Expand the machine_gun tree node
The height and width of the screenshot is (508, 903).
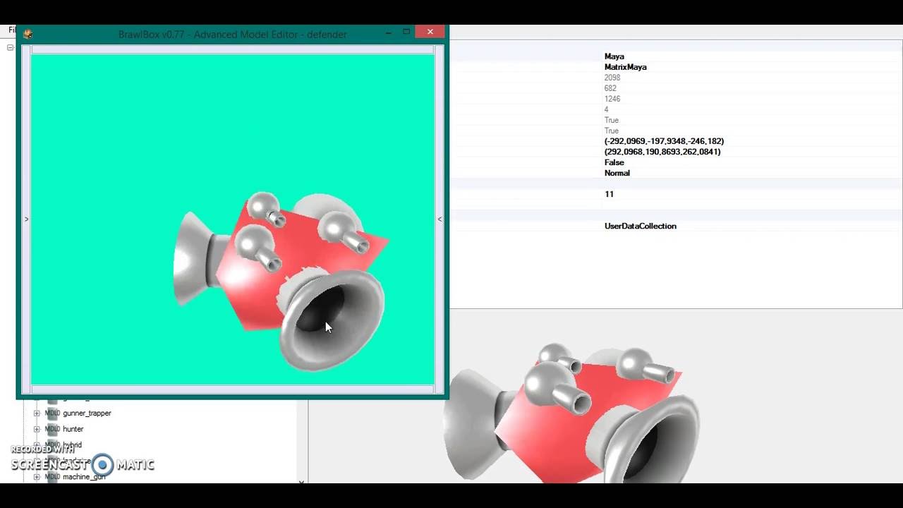coord(37,477)
